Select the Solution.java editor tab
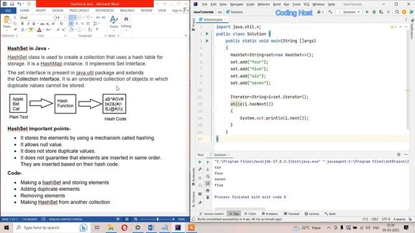Screen dimensions: 415x233 213,19
